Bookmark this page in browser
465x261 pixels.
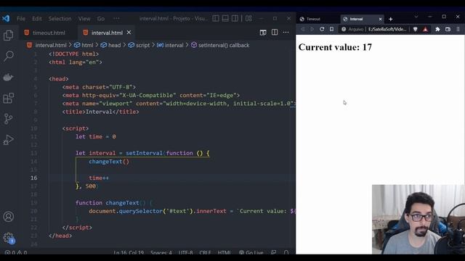click(x=331, y=29)
